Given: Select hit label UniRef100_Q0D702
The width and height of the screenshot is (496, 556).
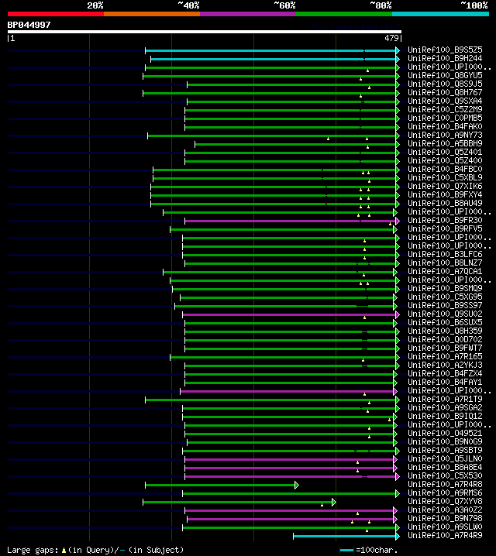Looking at the screenshot, I should [445, 339].
